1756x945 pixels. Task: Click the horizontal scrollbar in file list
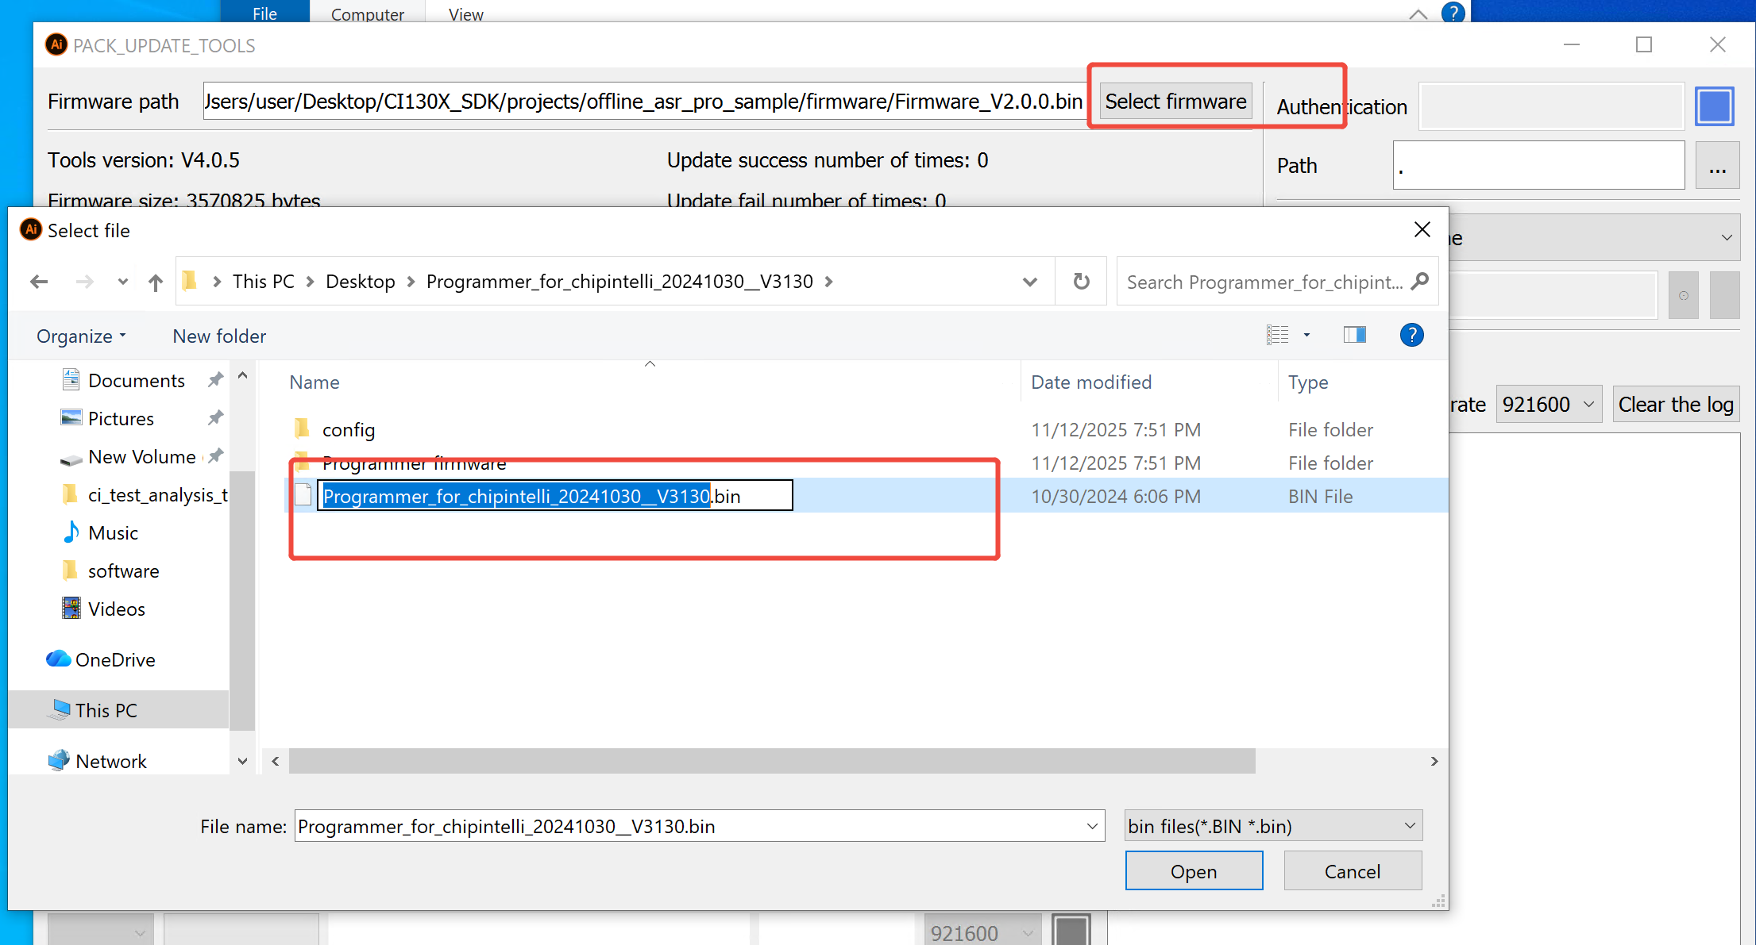(770, 761)
